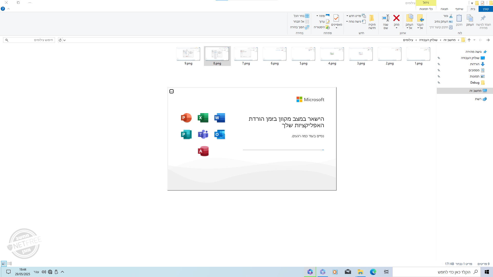Viewport: 493px width, 277px height.
Task: Go back using the navigation Back arrow
Action: click(x=488, y=40)
